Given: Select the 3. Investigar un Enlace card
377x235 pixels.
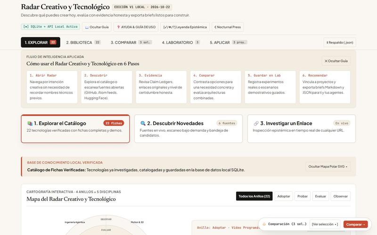Looking at the screenshot, I should point(302,129).
